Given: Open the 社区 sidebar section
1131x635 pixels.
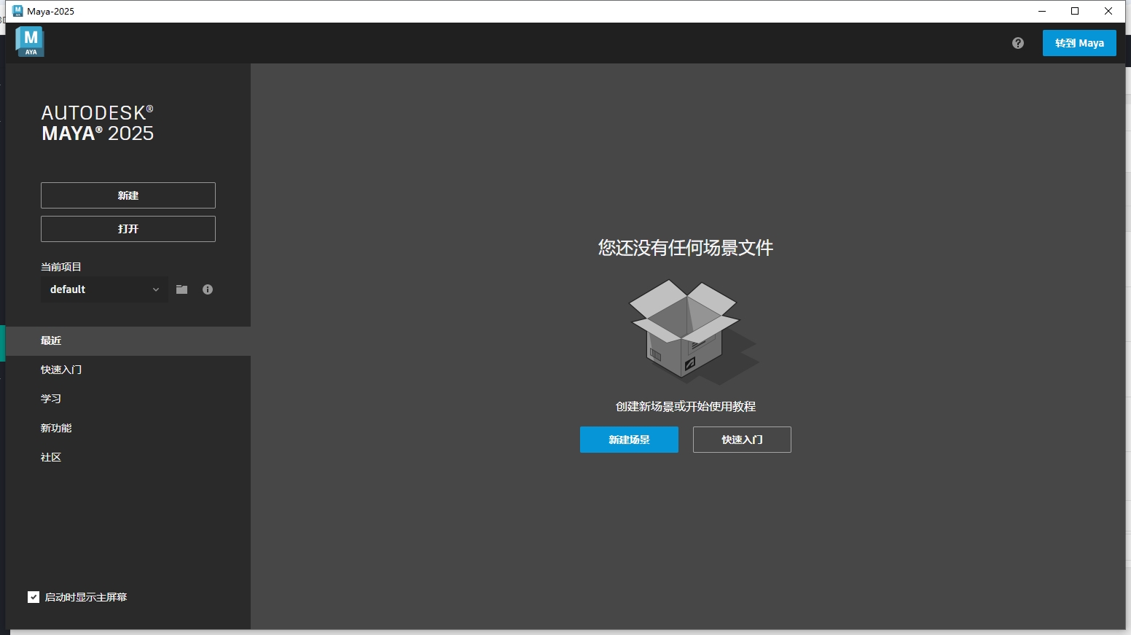Looking at the screenshot, I should pos(50,457).
